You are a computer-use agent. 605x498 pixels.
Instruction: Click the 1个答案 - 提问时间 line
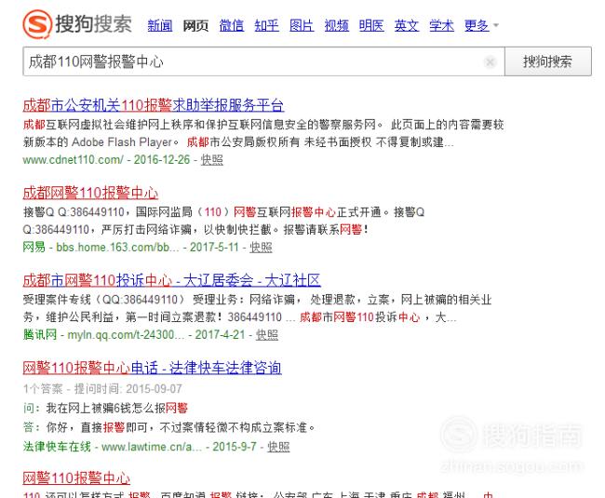tap(102, 389)
